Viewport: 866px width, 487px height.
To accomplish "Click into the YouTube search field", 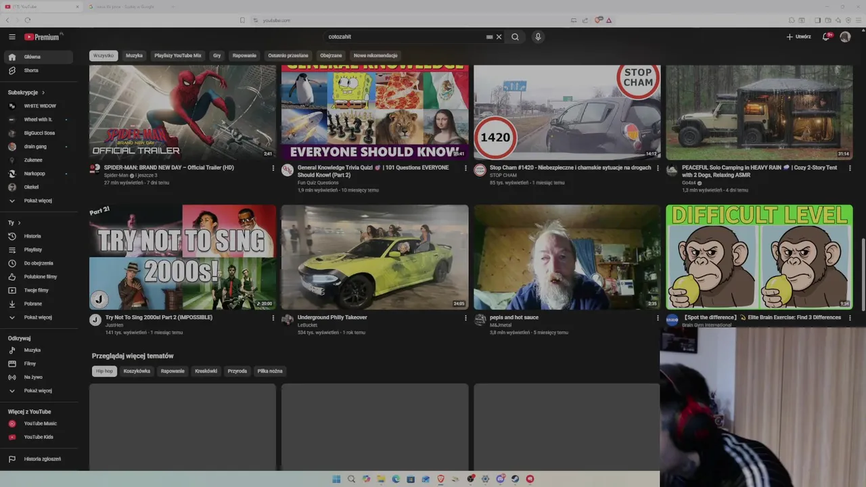I will (x=405, y=37).
